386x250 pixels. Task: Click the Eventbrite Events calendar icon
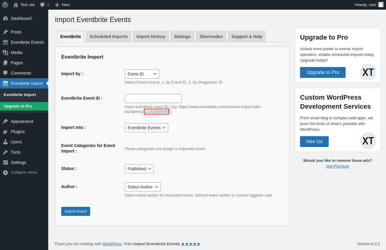5,42
